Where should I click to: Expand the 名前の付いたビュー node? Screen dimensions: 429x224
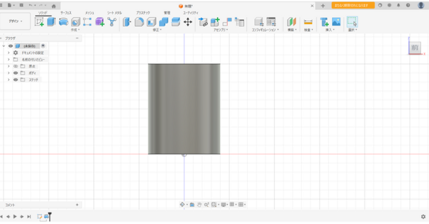pos(9,60)
